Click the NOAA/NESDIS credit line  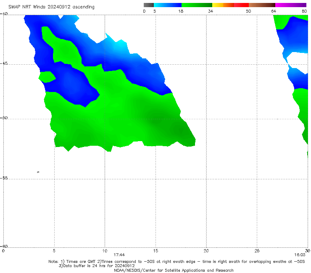(x=174, y=270)
